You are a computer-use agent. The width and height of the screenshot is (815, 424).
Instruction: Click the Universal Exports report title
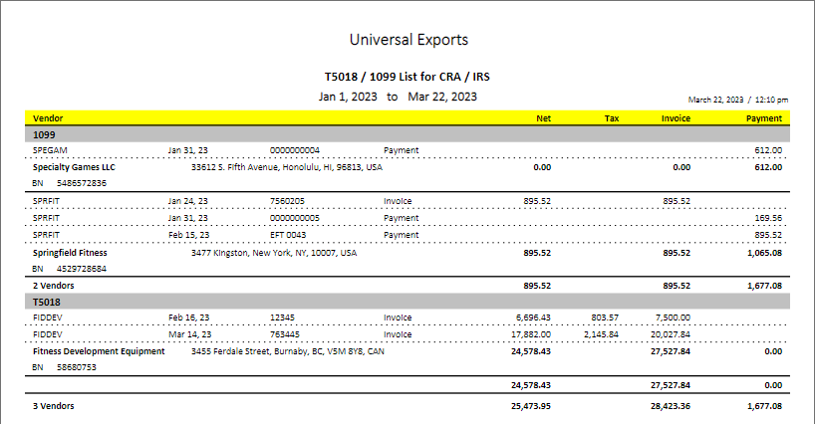click(x=408, y=40)
